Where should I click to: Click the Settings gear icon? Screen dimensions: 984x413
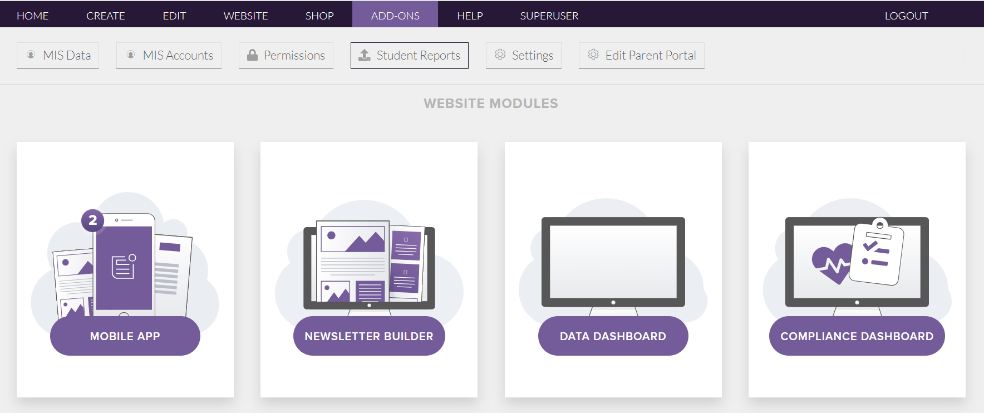[x=500, y=55]
